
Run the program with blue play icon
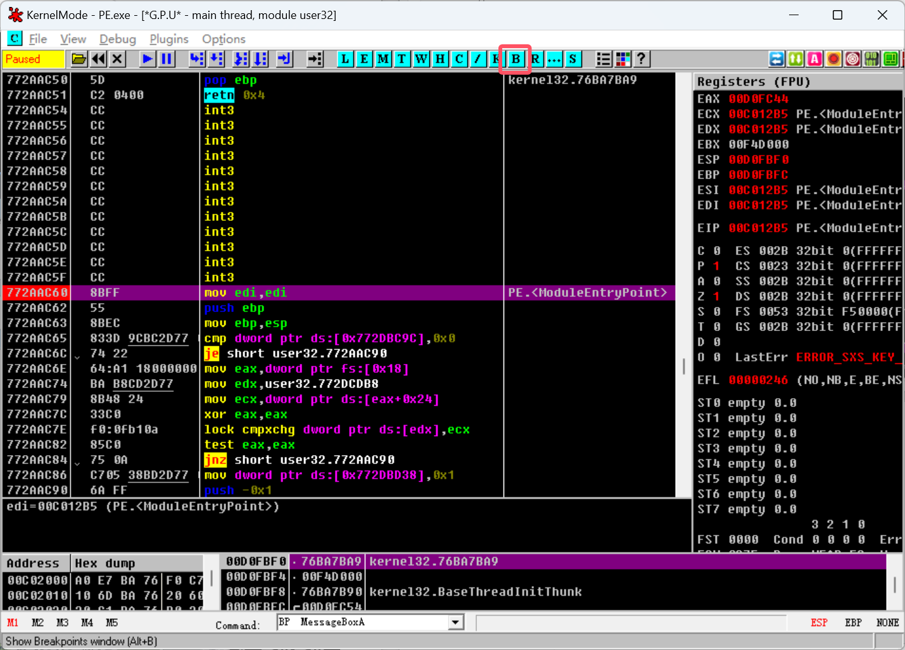[148, 59]
